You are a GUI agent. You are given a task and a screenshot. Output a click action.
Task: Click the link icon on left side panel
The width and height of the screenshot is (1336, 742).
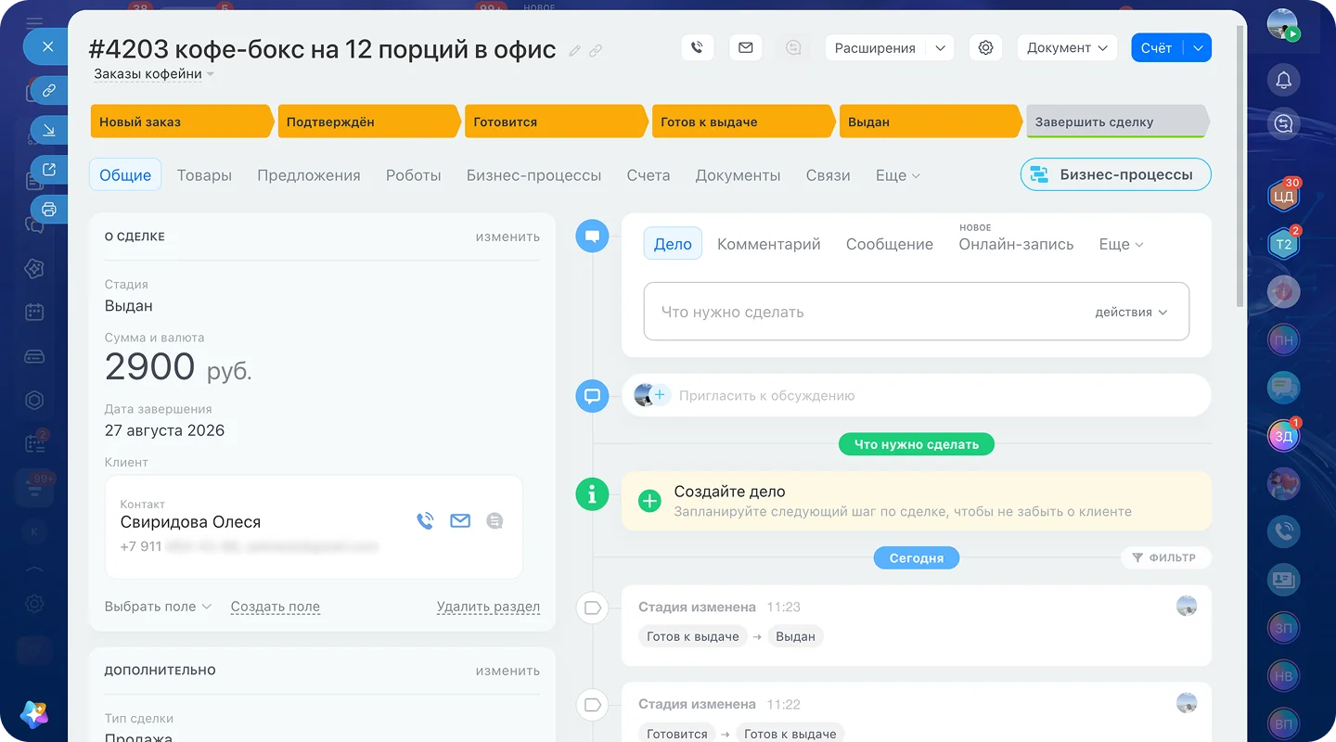pos(49,91)
